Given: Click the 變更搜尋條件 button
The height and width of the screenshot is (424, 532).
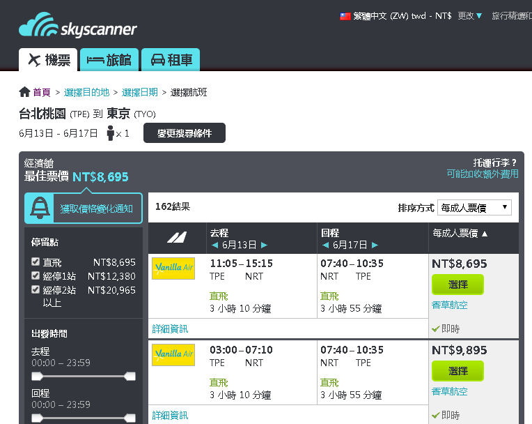Looking at the screenshot, I should pyautogui.click(x=185, y=133).
